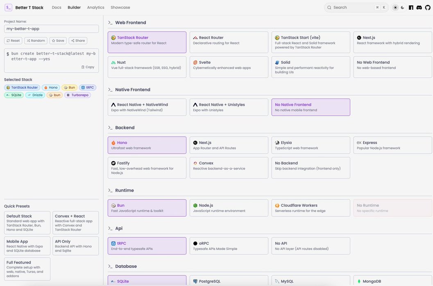Image resolution: width=433 pixels, height=286 pixels.
Task: Click the search magnifier icon
Action: point(329,7)
